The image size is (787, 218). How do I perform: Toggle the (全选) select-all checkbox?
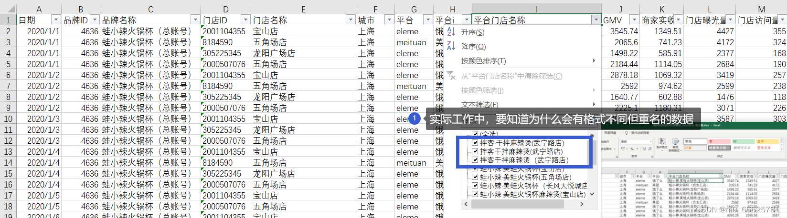[475, 134]
